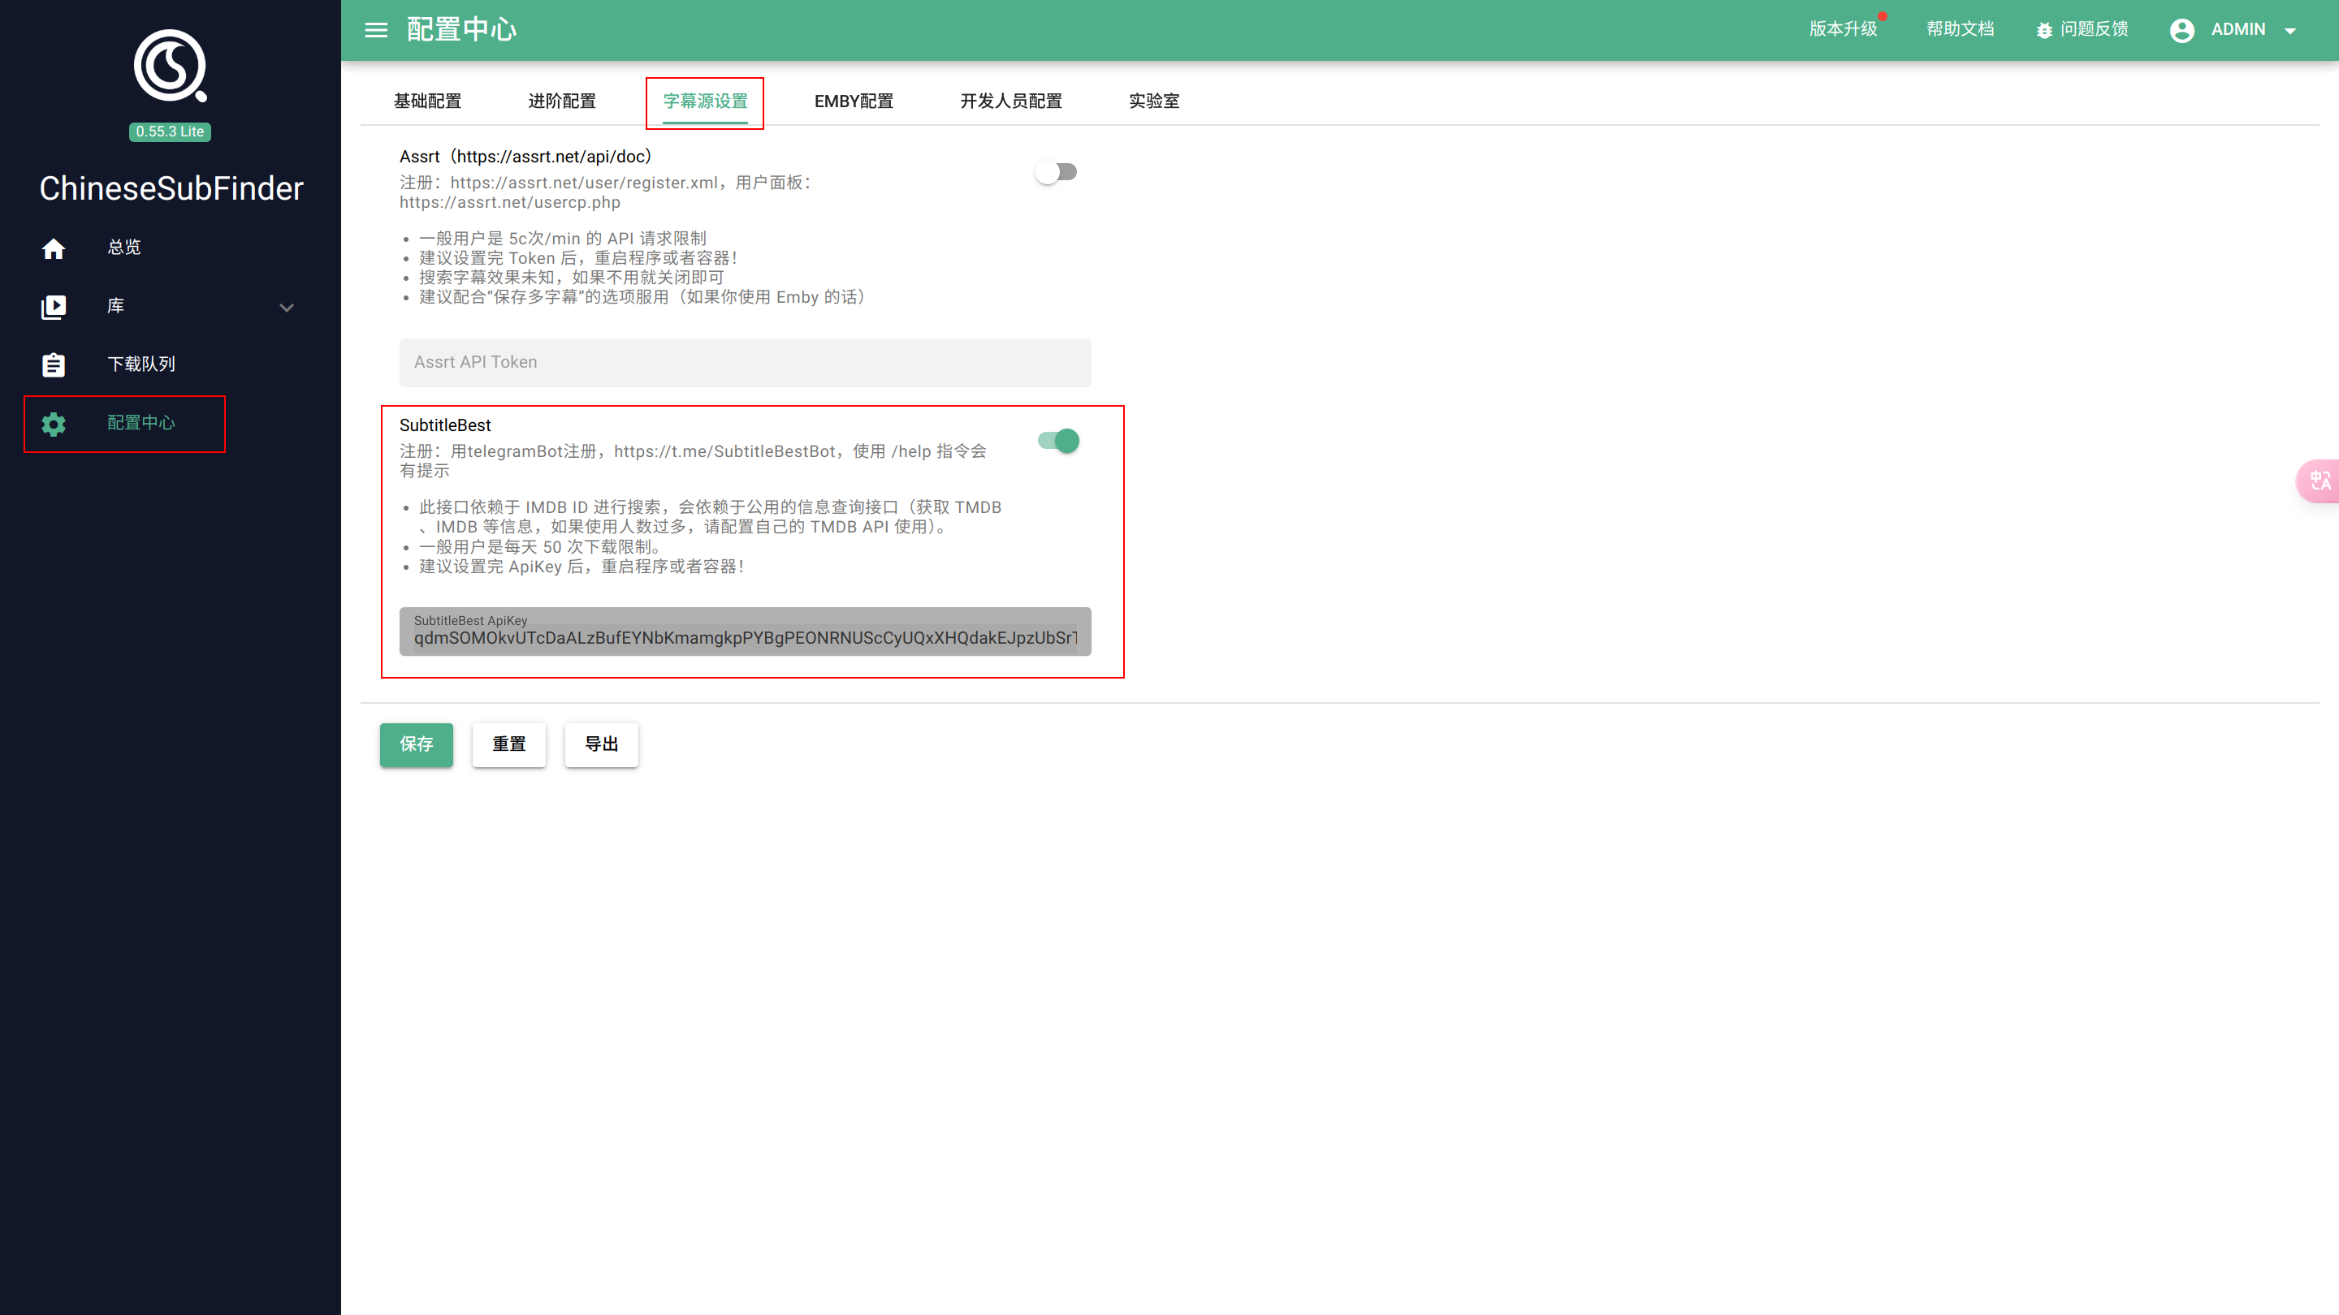Image resolution: width=2339 pixels, height=1315 pixels.
Task: Open 总览 in the sidebar
Action: coord(124,247)
